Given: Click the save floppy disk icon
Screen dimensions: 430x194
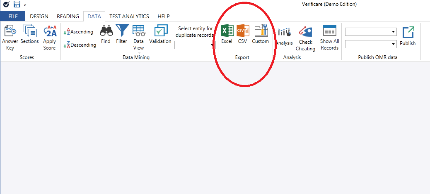Looking at the screenshot, I should (17, 4).
